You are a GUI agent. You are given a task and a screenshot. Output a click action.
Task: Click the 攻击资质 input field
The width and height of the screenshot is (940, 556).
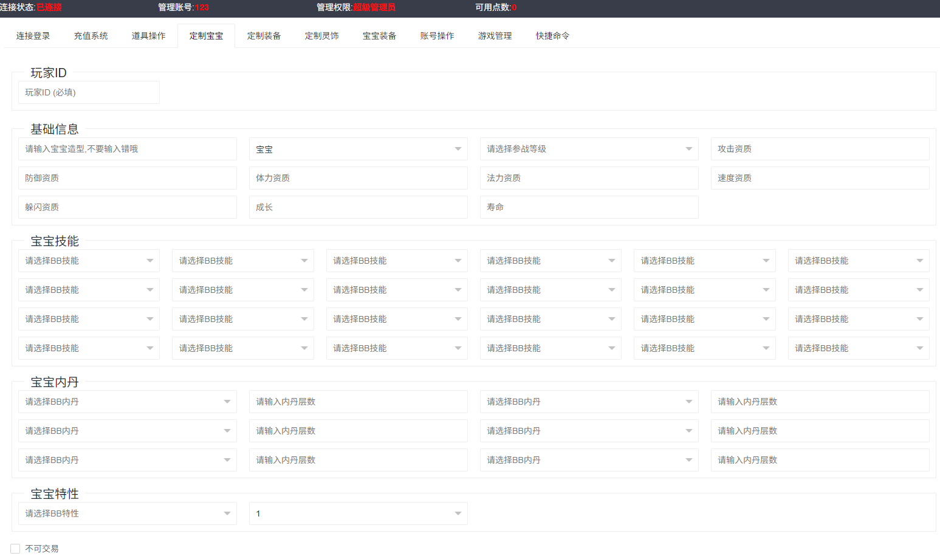tap(820, 149)
